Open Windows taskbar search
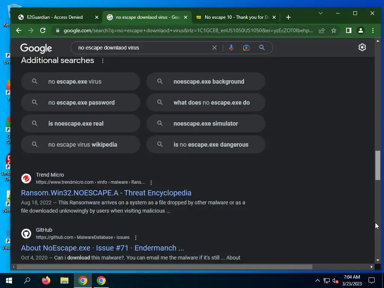Image resolution: width=384 pixels, height=288 pixels. [27, 280]
